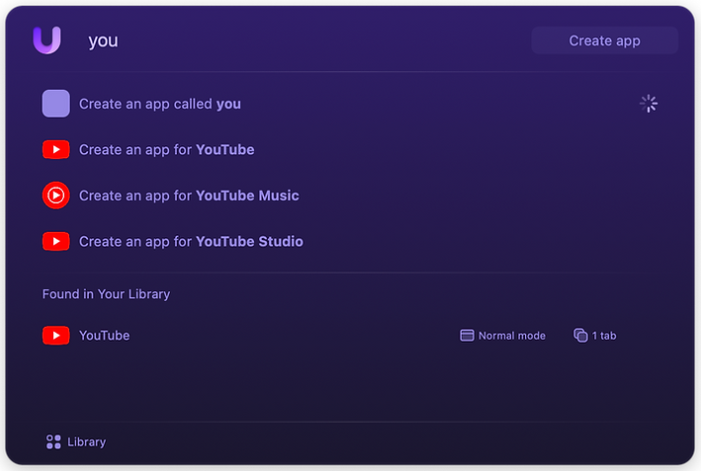Click the YouTube icon in Found in Your Library
Screen dimensions: 701x471
point(56,336)
